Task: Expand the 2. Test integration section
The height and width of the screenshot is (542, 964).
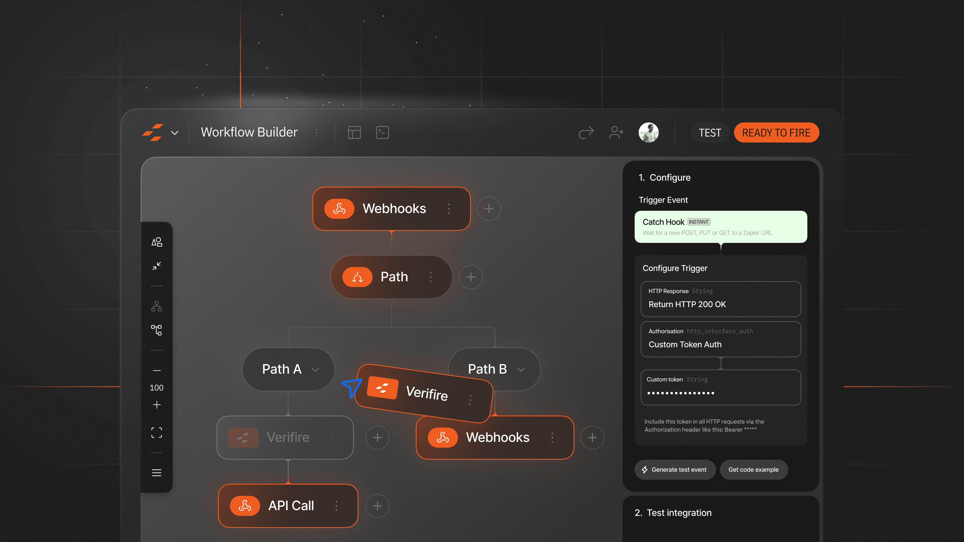Action: [673, 513]
